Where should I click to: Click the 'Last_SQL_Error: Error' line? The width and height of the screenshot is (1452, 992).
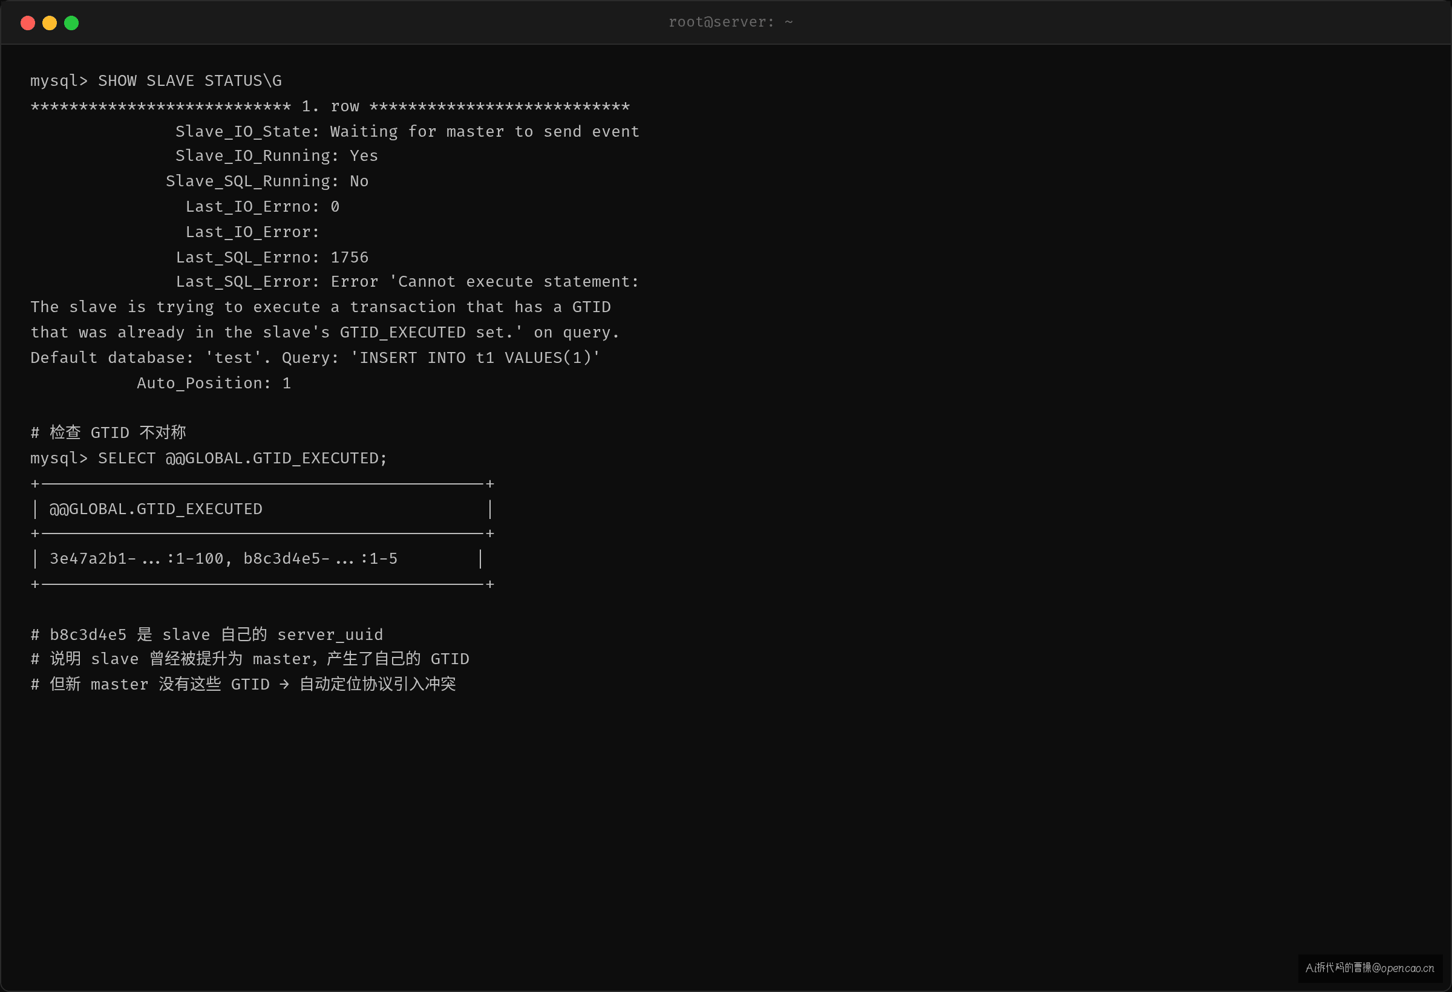coord(407,282)
